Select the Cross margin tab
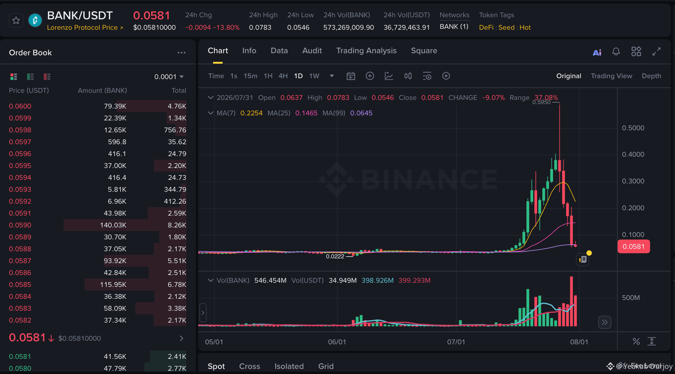Screen dimensions: 675x374 click(x=249, y=367)
